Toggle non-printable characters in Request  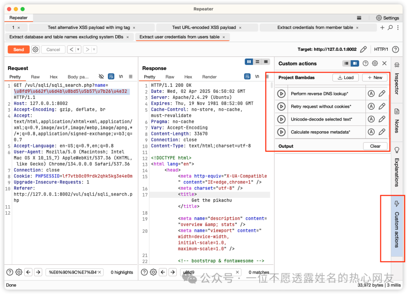(x=101, y=76)
